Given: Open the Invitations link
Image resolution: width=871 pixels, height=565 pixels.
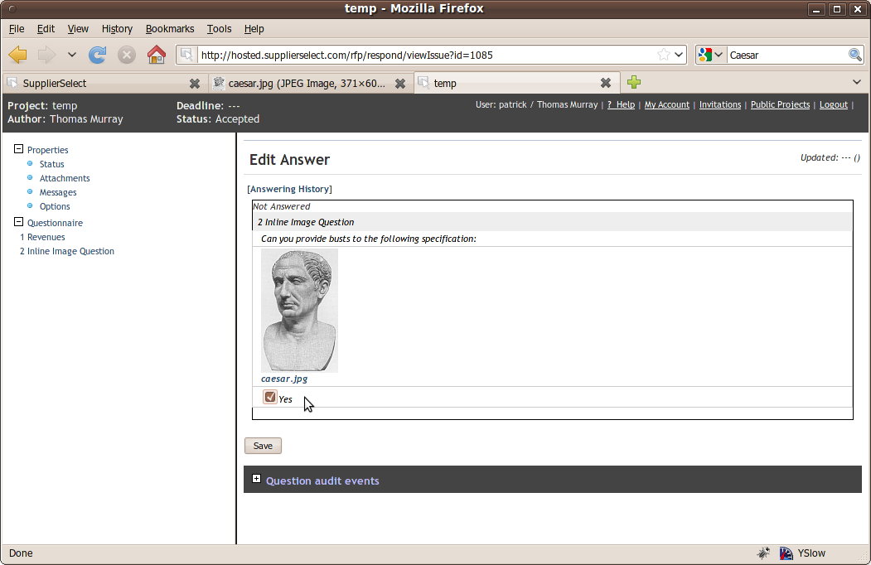Looking at the screenshot, I should click(720, 104).
